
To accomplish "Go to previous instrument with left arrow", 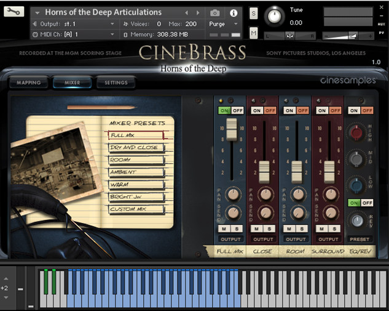I will [187, 12].
